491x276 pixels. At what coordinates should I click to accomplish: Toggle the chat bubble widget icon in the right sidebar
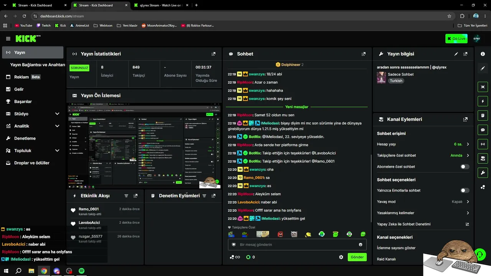483,130
